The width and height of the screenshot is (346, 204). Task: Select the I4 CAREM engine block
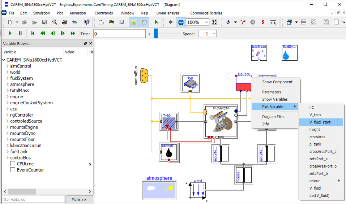click(x=221, y=121)
